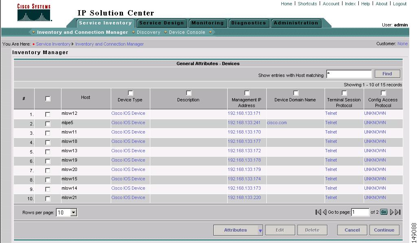Image resolution: width=417 pixels, height=243 pixels.
Task: Click the Logout link
Action: pyautogui.click(x=400, y=4)
